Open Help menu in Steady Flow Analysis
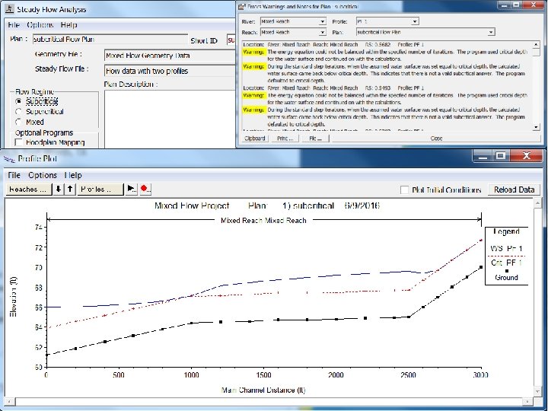The width and height of the screenshot is (548, 411). click(x=68, y=25)
